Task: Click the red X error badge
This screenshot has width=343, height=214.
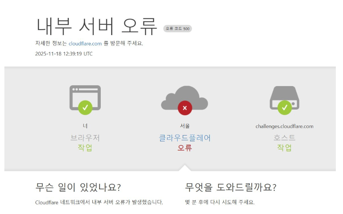Action: tap(185, 108)
